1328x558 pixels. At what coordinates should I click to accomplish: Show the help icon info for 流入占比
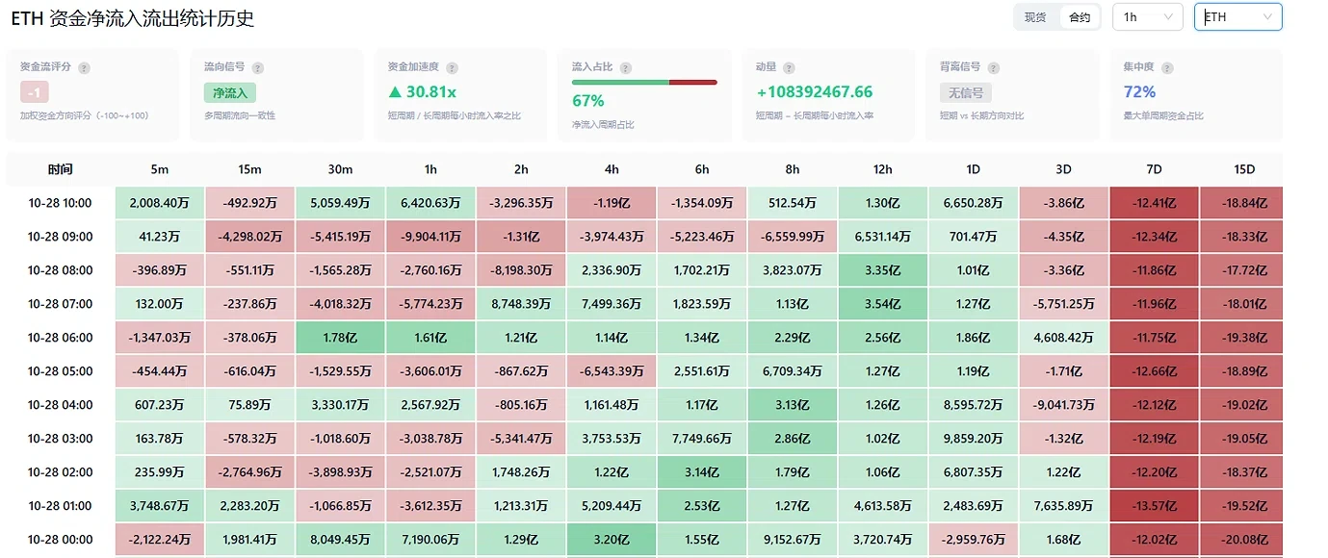coord(626,68)
